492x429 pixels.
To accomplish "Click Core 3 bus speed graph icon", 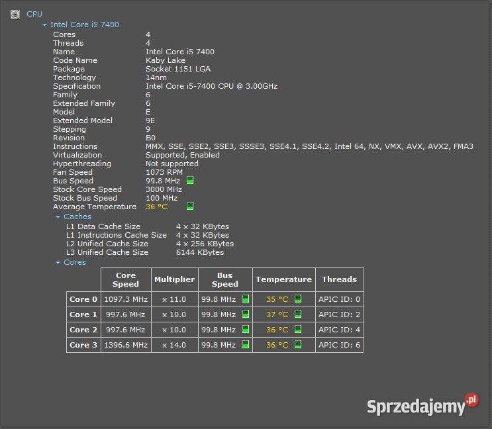I will tap(246, 344).
